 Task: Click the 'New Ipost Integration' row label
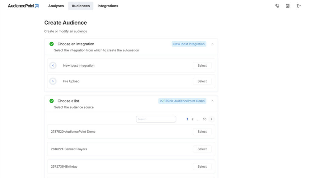[x=79, y=65]
